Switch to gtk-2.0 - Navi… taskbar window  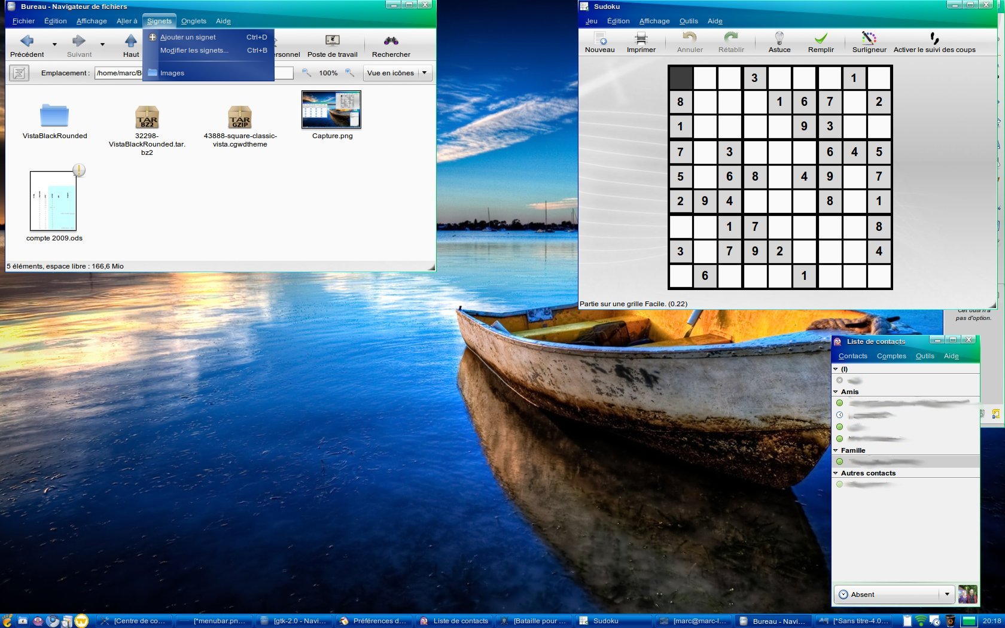tap(294, 621)
